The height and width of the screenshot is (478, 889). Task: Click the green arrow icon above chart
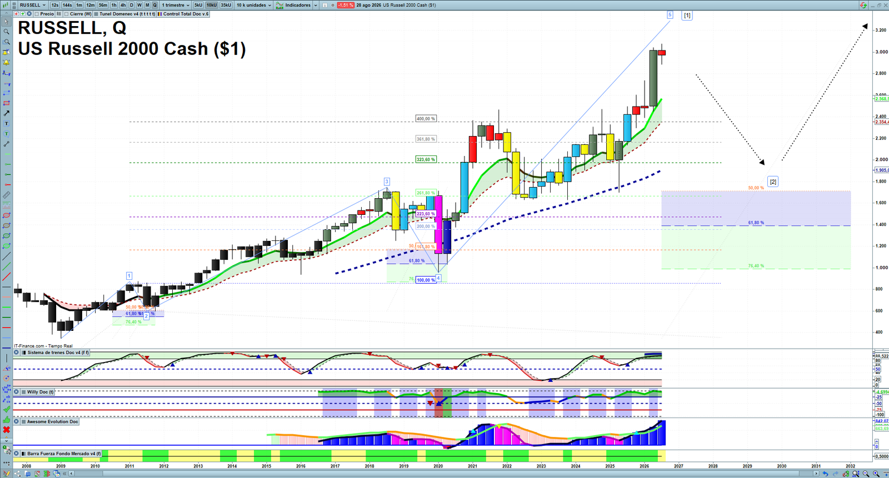click(23, 14)
